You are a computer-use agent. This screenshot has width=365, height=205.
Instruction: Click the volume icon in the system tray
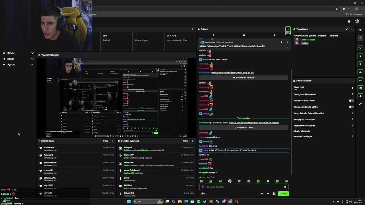pos(350,202)
